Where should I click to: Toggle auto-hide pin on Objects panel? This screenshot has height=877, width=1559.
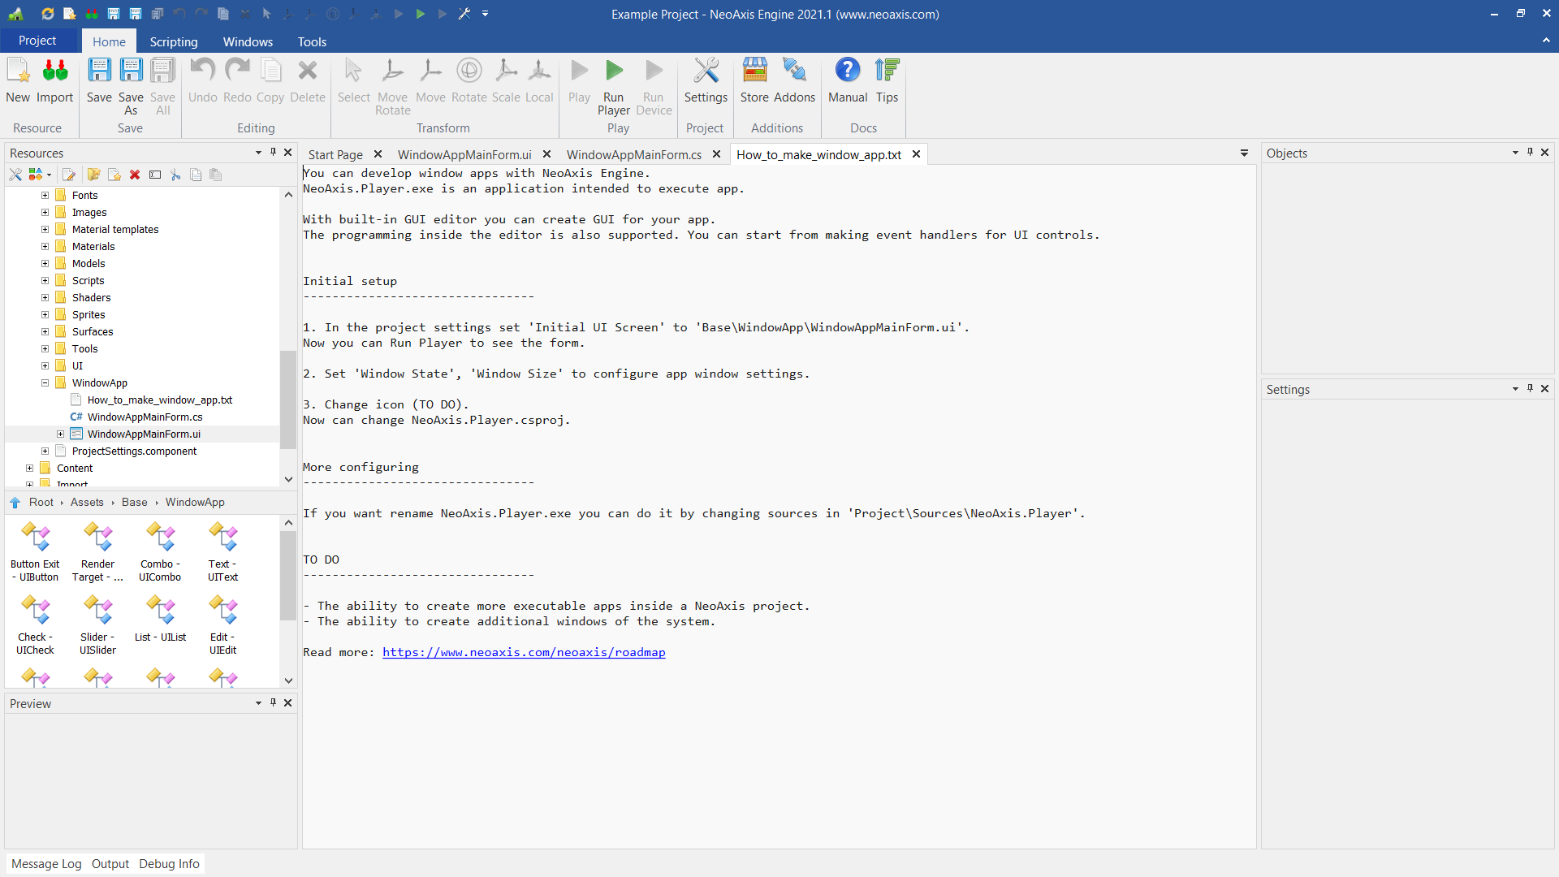pyautogui.click(x=1530, y=152)
